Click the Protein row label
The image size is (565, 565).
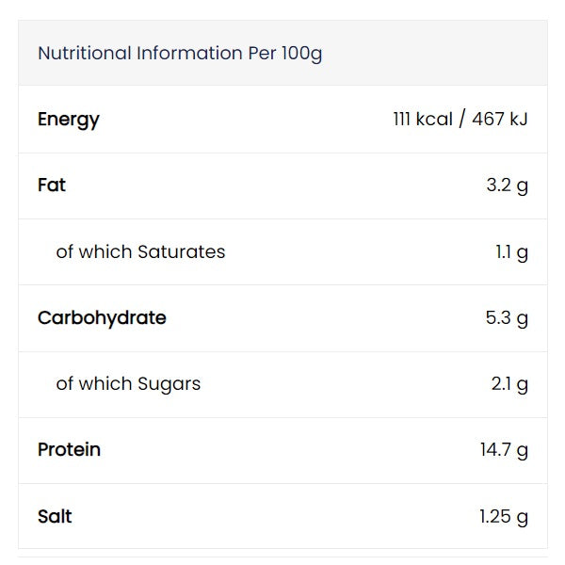69,450
